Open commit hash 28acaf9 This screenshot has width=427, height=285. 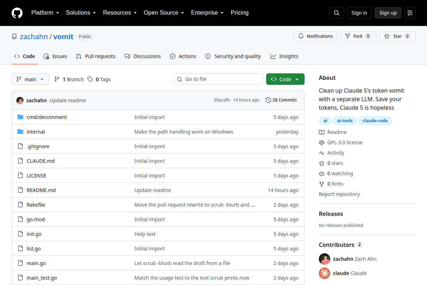click(x=222, y=100)
